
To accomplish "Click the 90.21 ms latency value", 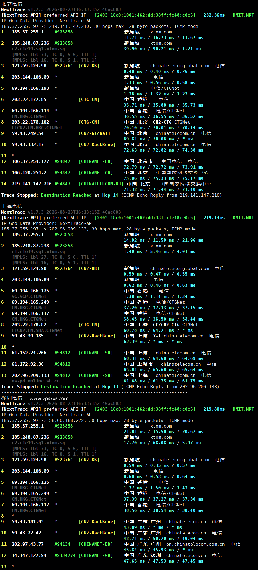I will pos(164,49).
